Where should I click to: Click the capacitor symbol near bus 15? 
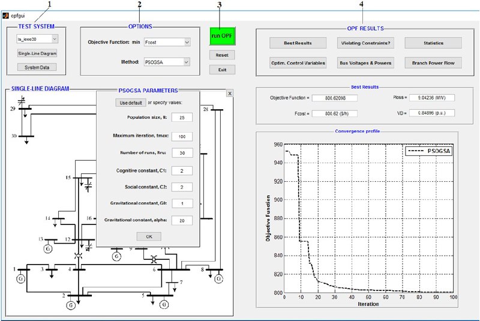[x=88, y=186]
